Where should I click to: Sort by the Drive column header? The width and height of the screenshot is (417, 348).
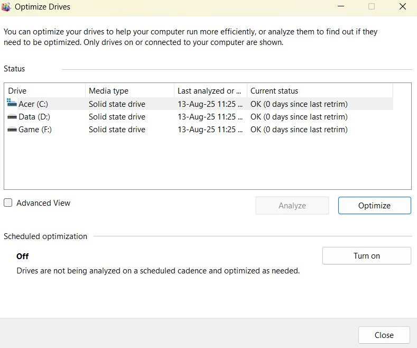[x=44, y=91]
